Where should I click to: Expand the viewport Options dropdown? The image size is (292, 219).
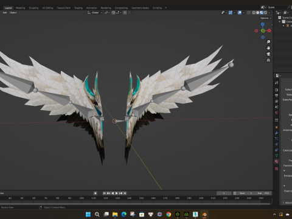coord(265,18)
